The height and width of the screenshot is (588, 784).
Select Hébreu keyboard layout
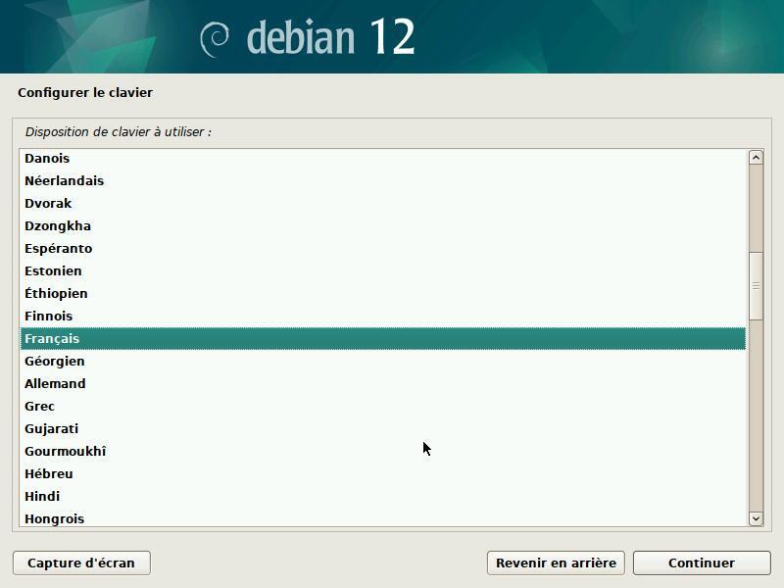coord(49,473)
